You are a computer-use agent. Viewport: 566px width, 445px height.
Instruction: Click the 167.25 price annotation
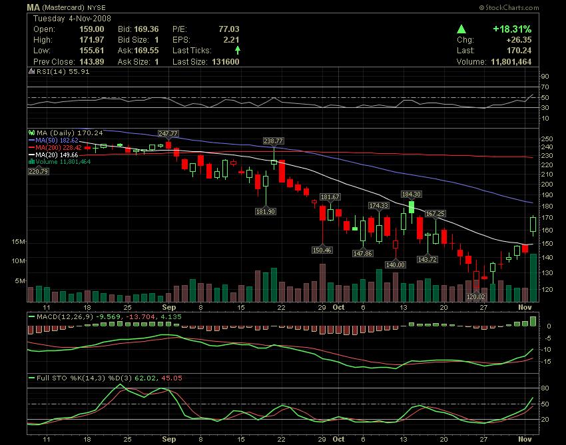click(435, 213)
